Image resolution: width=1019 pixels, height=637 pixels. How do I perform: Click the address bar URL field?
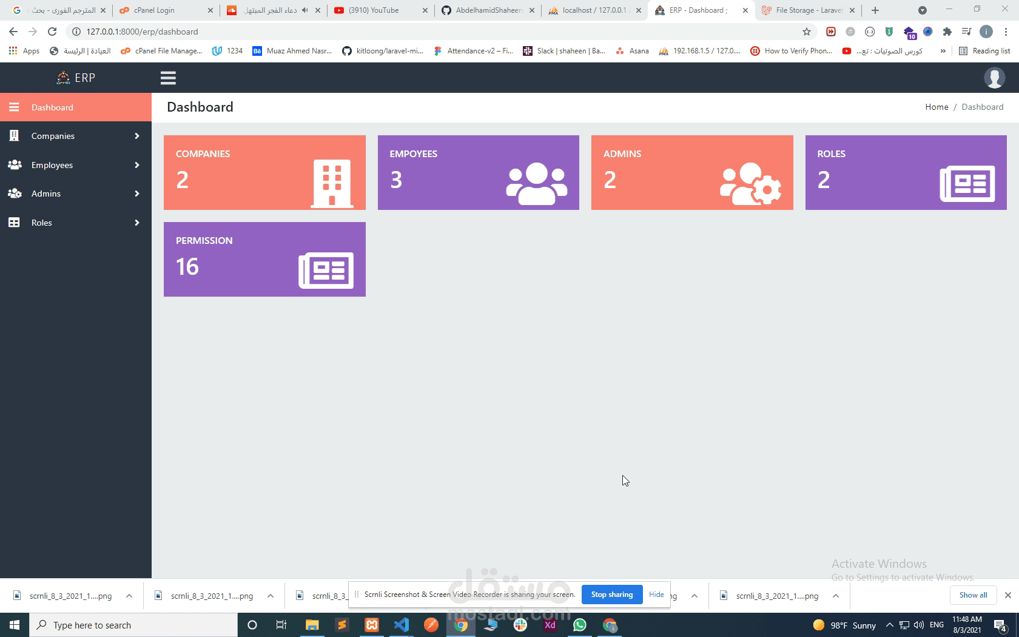[x=434, y=32]
